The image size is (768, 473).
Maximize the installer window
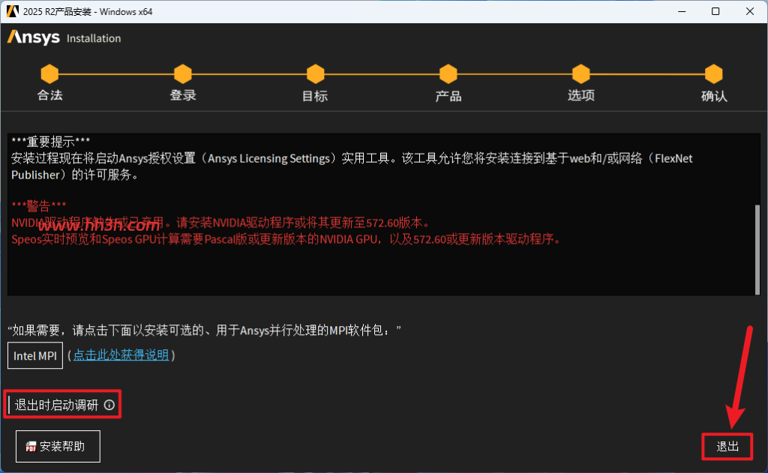click(715, 11)
